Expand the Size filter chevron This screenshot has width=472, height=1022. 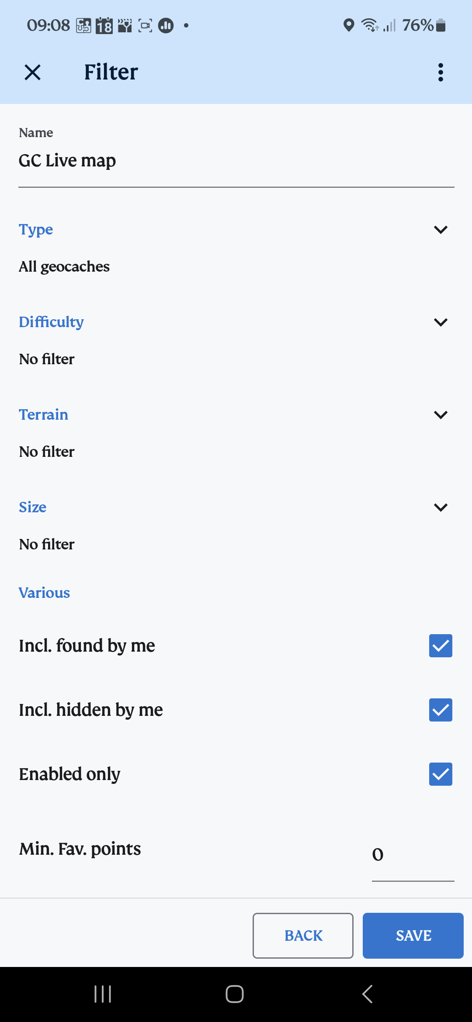tap(441, 508)
